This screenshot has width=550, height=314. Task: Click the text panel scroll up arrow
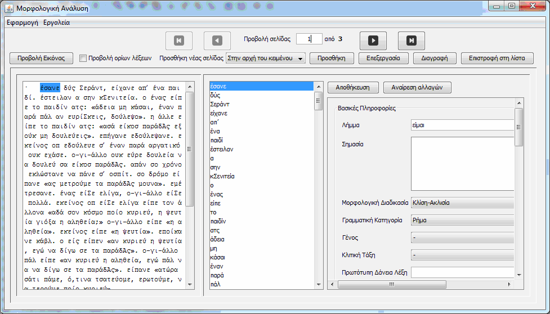(189, 87)
